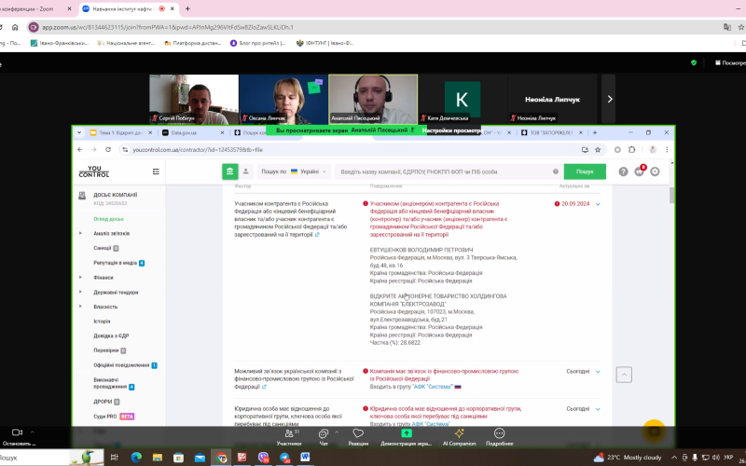Open shared browser tab list dropdown
Viewport: 746px width, 466px height.
coord(79,132)
